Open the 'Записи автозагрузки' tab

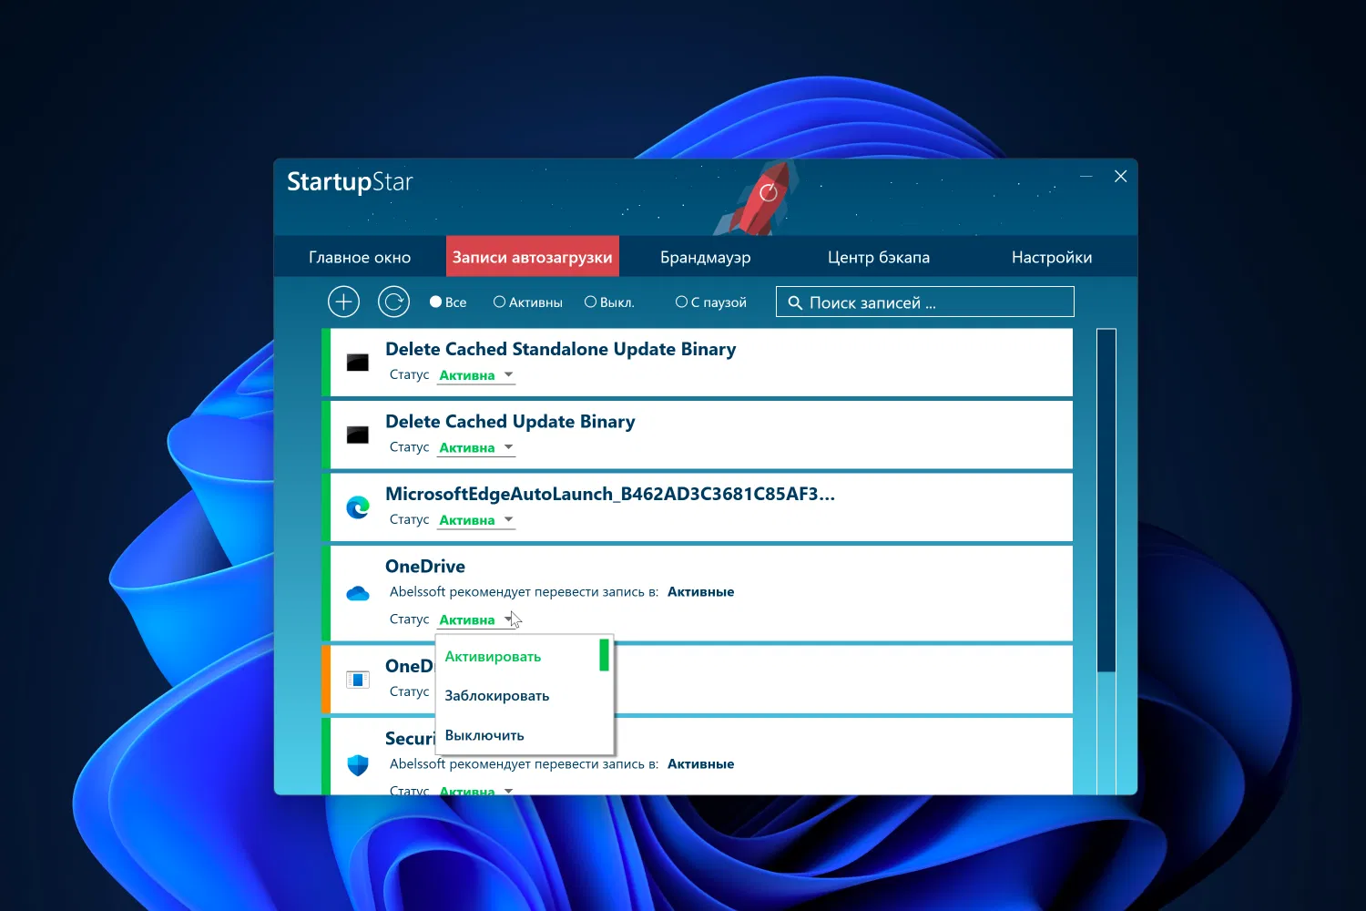pyautogui.click(x=533, y=257)
